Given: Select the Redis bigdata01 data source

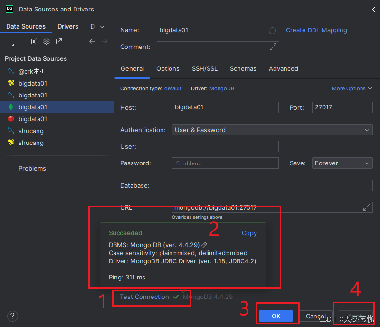Looking at the screenshot, I should coord(32,119).
